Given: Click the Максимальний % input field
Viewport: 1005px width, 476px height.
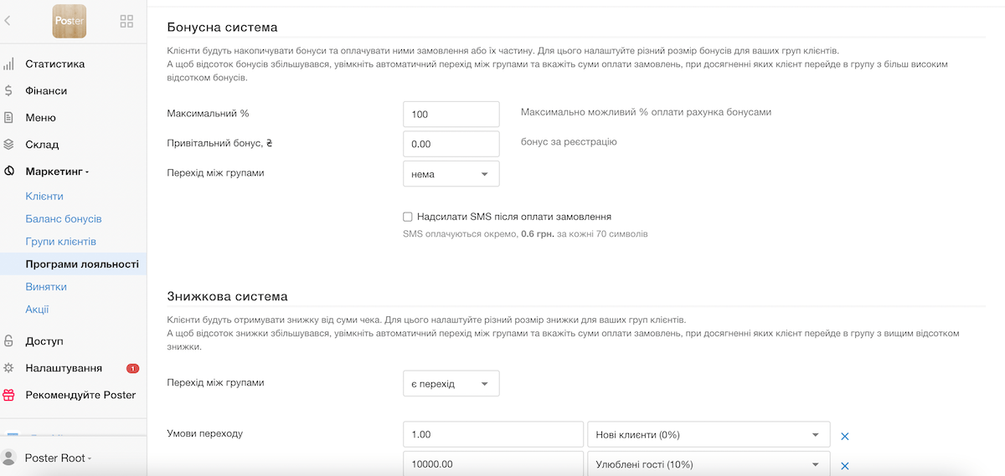Looking at the screenshot, I should [451, 114].
